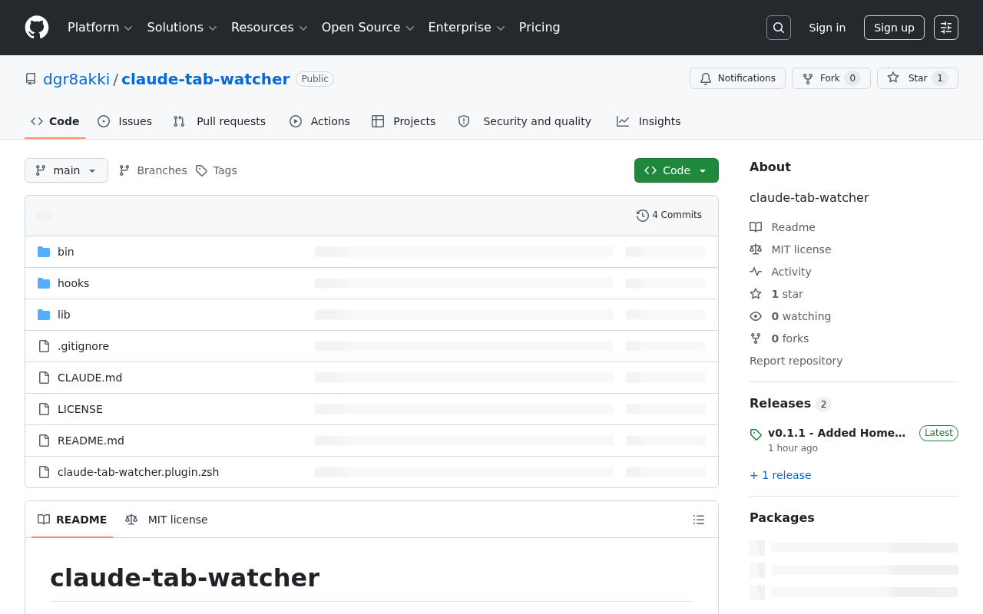
Task: Open the appearance settings icon in header
Action: [946, 28]
